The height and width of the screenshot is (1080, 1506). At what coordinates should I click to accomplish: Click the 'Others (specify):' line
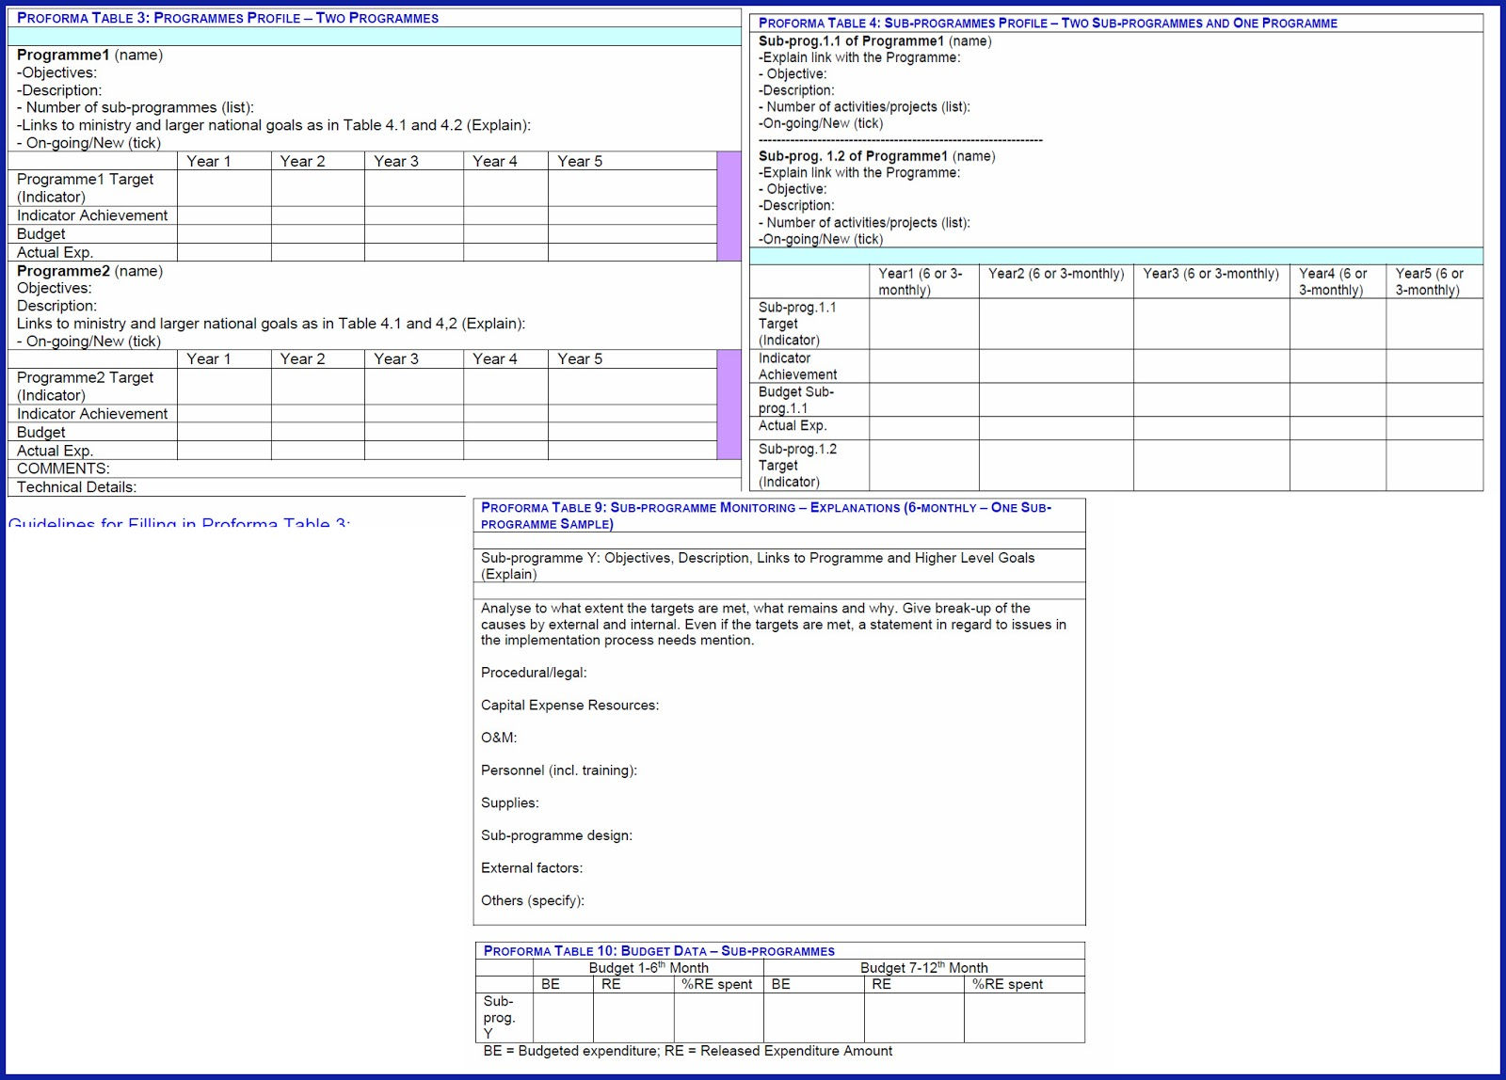(533, 900)
